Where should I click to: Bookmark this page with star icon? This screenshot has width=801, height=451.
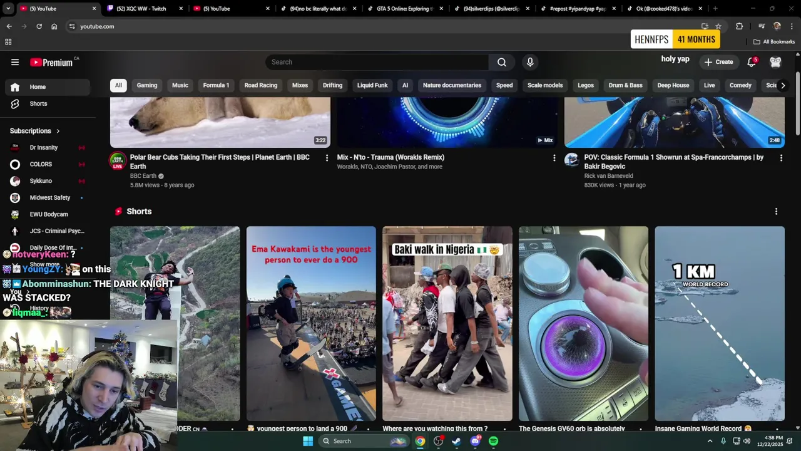click(x=718, y=26)
